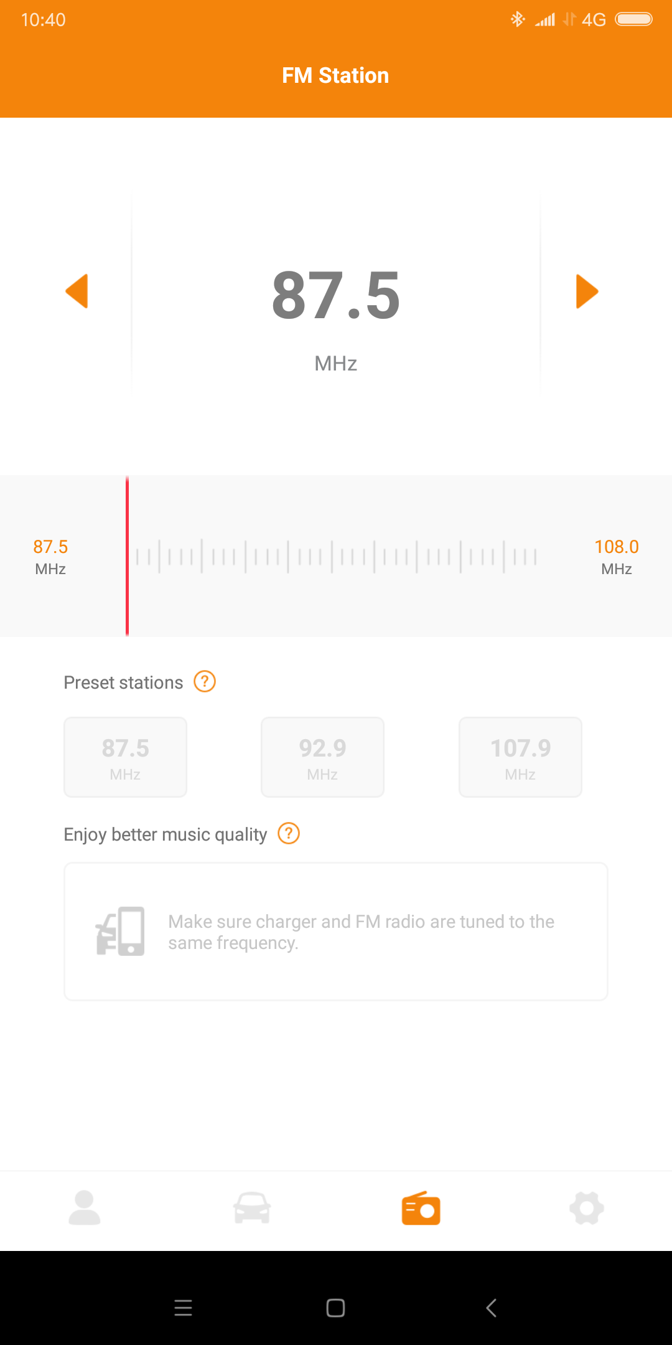The image size is (672, 1345).
Task: Open the profile tab in bottom bar
Action: coord(85,1209)
